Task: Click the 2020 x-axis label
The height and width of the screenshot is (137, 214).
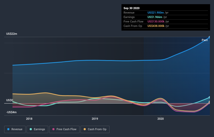Action: click(x=161, y=119)
